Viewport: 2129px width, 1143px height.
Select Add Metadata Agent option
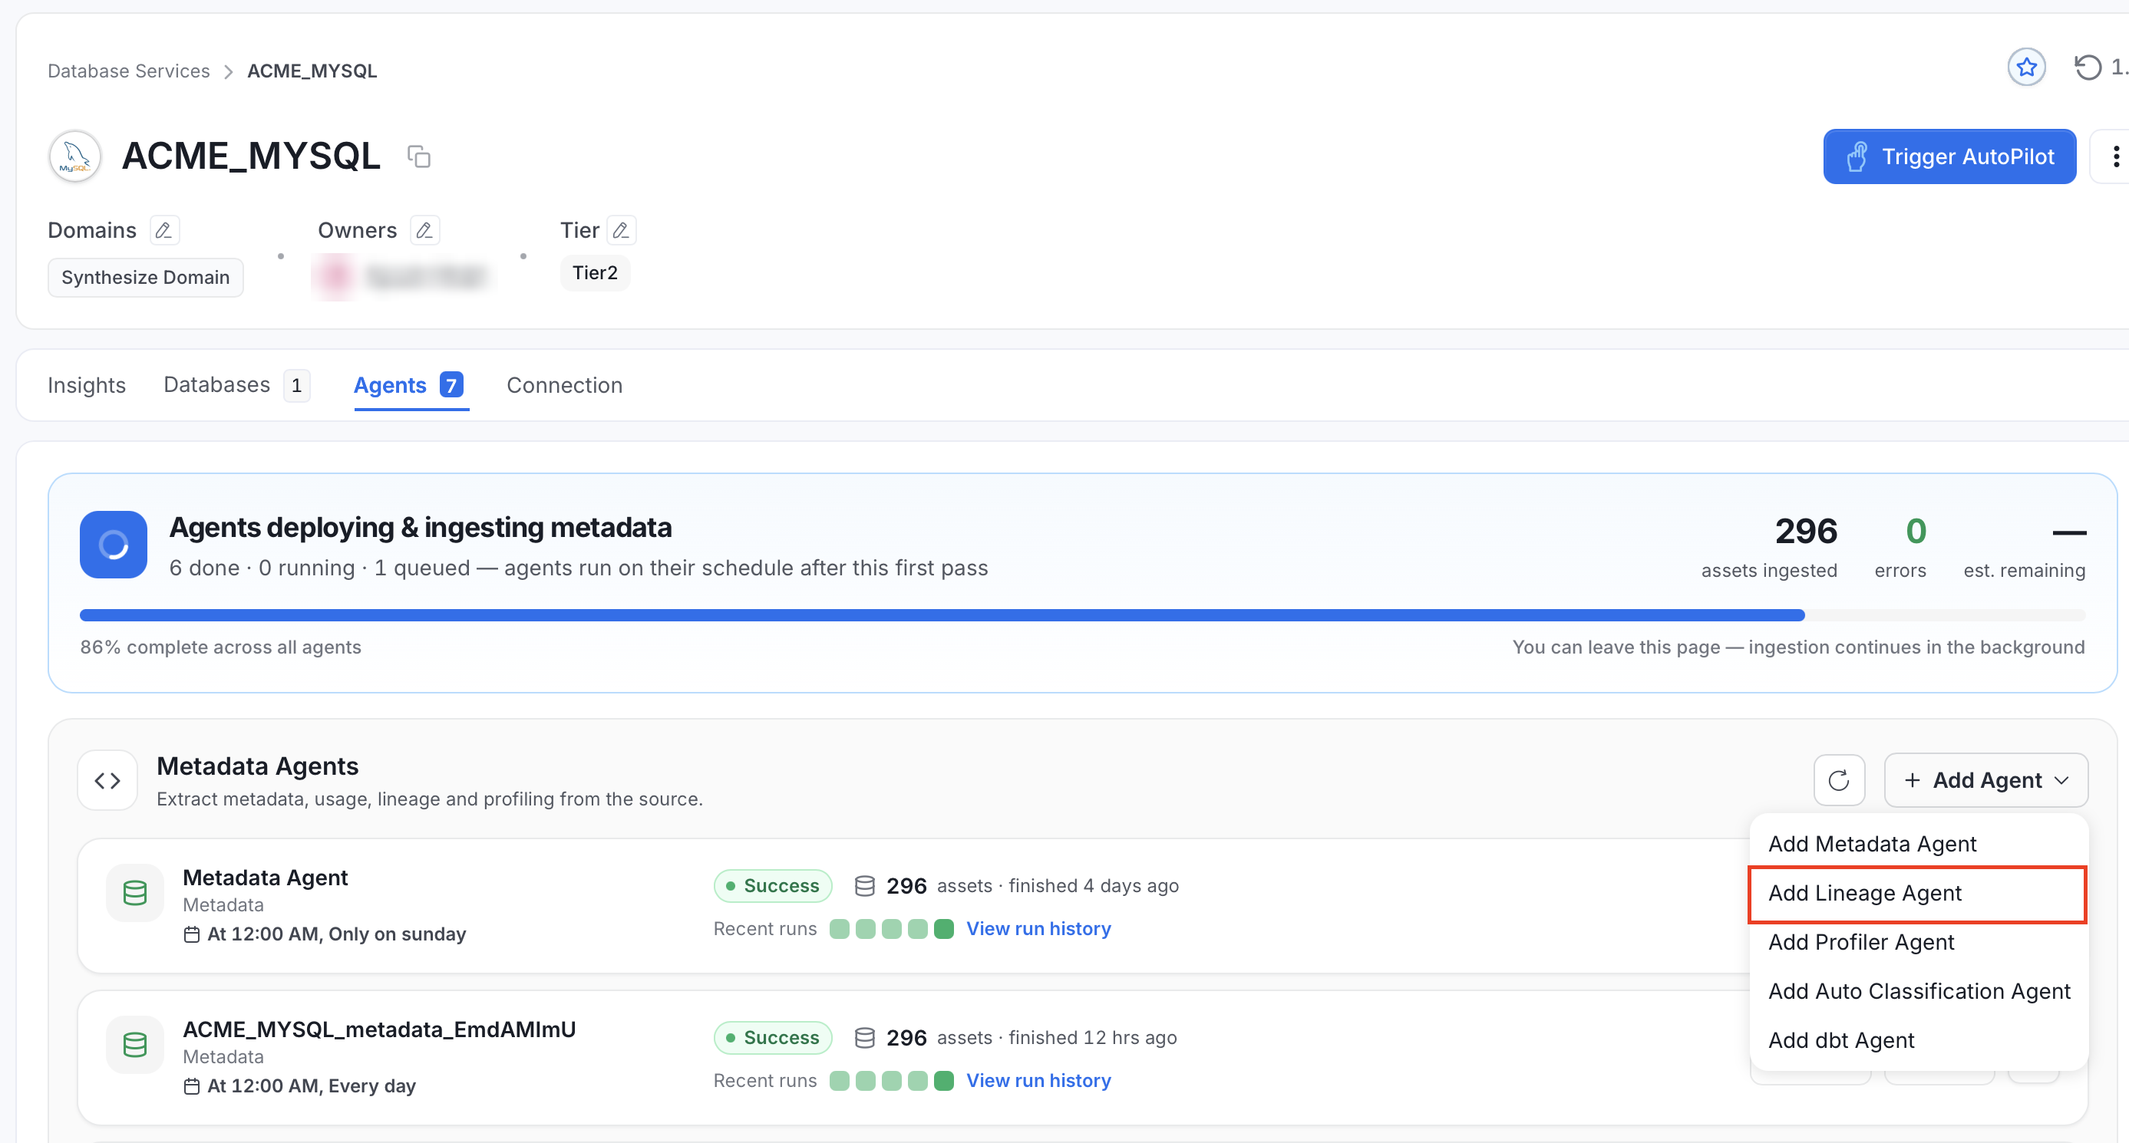pyautogui.click(x=1918, y=844)
